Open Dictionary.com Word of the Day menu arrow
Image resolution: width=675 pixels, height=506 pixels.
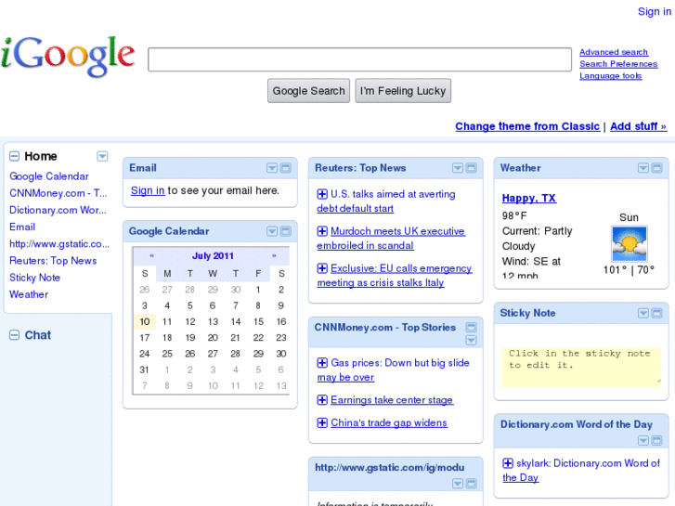pos(643,440)
